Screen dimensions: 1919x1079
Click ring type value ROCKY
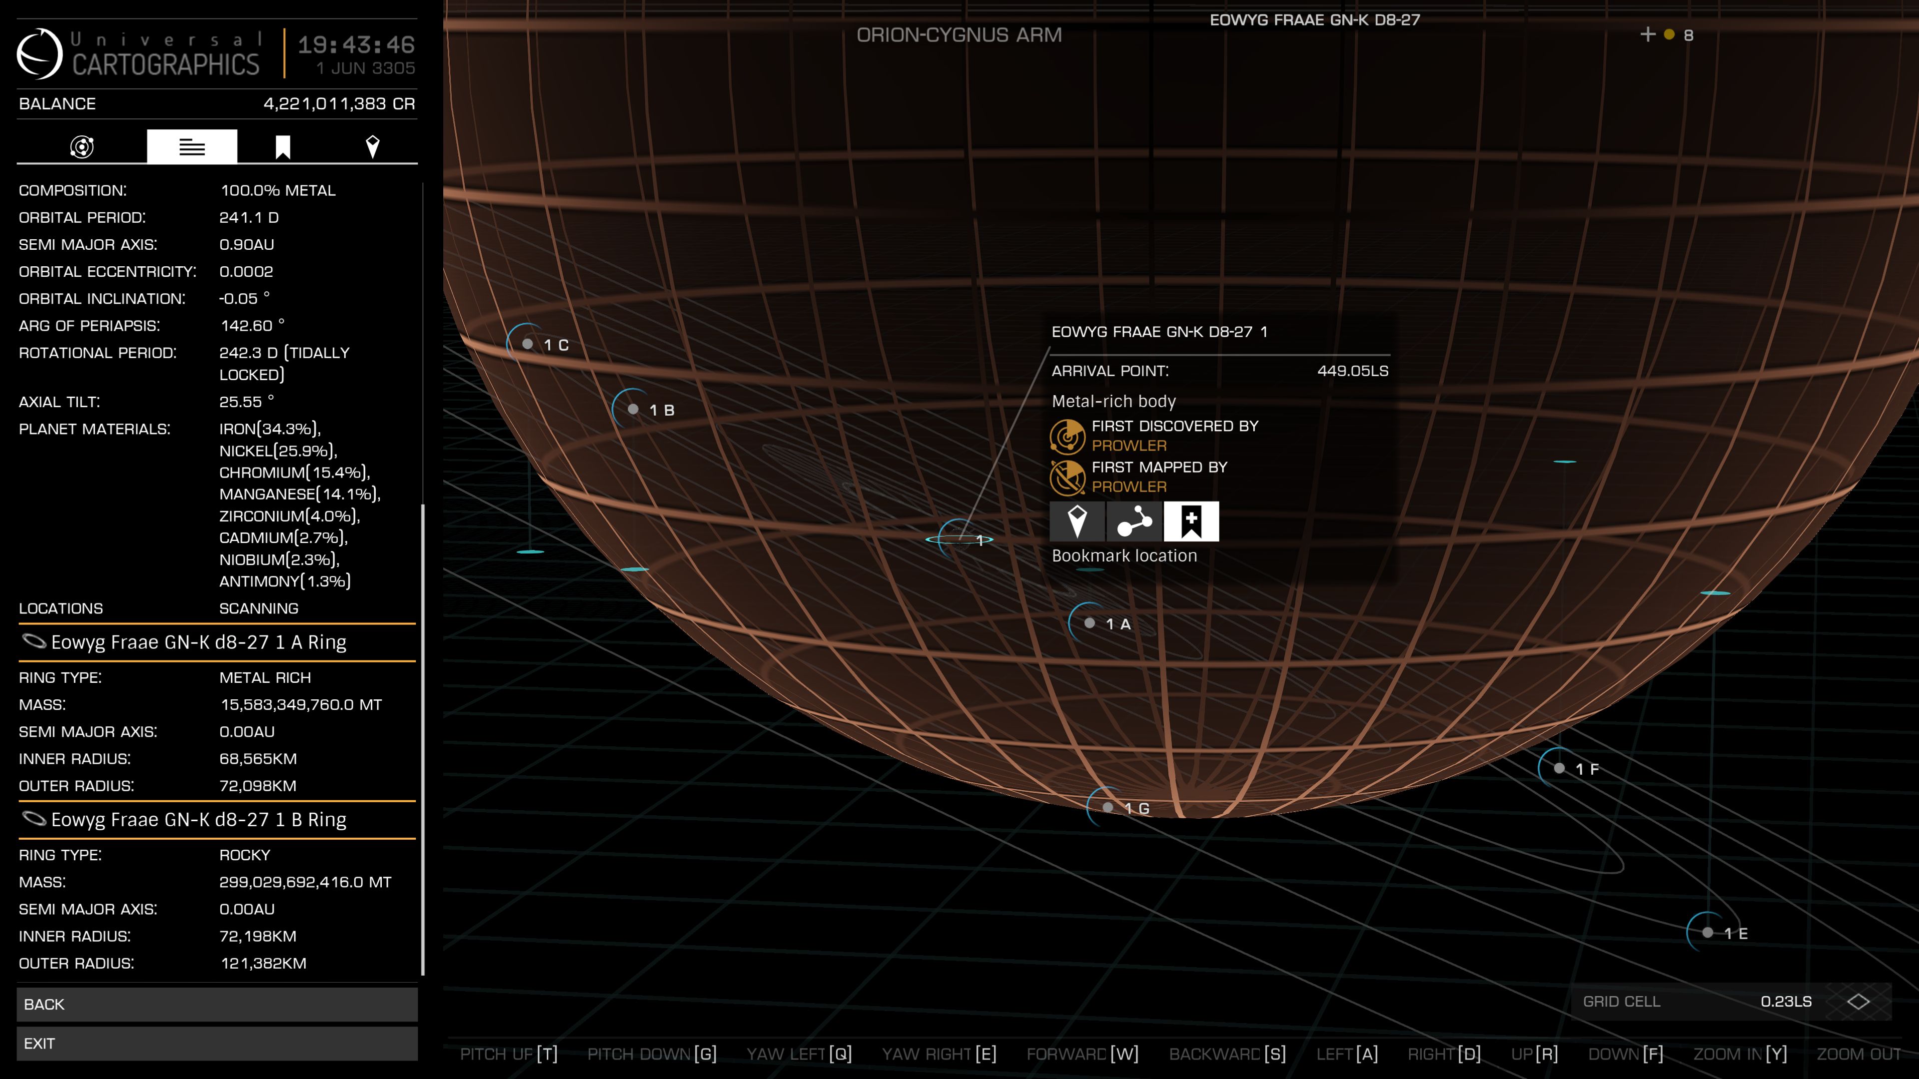point(244,855)
